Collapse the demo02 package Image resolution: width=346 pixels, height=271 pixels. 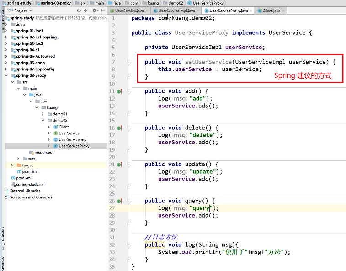point(43,120)
